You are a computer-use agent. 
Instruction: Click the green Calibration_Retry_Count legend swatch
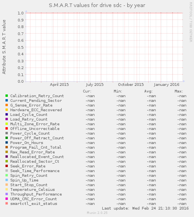[7, 96]
